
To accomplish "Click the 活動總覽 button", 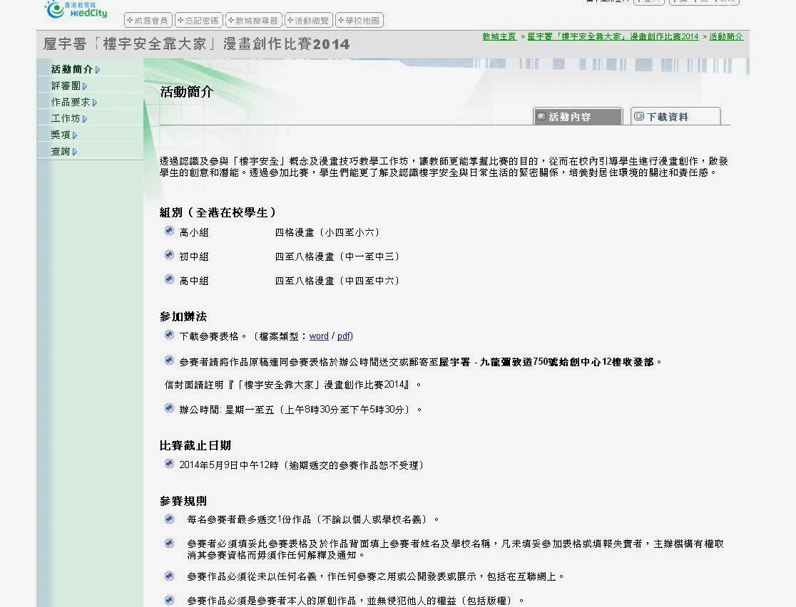I will 309,20.
